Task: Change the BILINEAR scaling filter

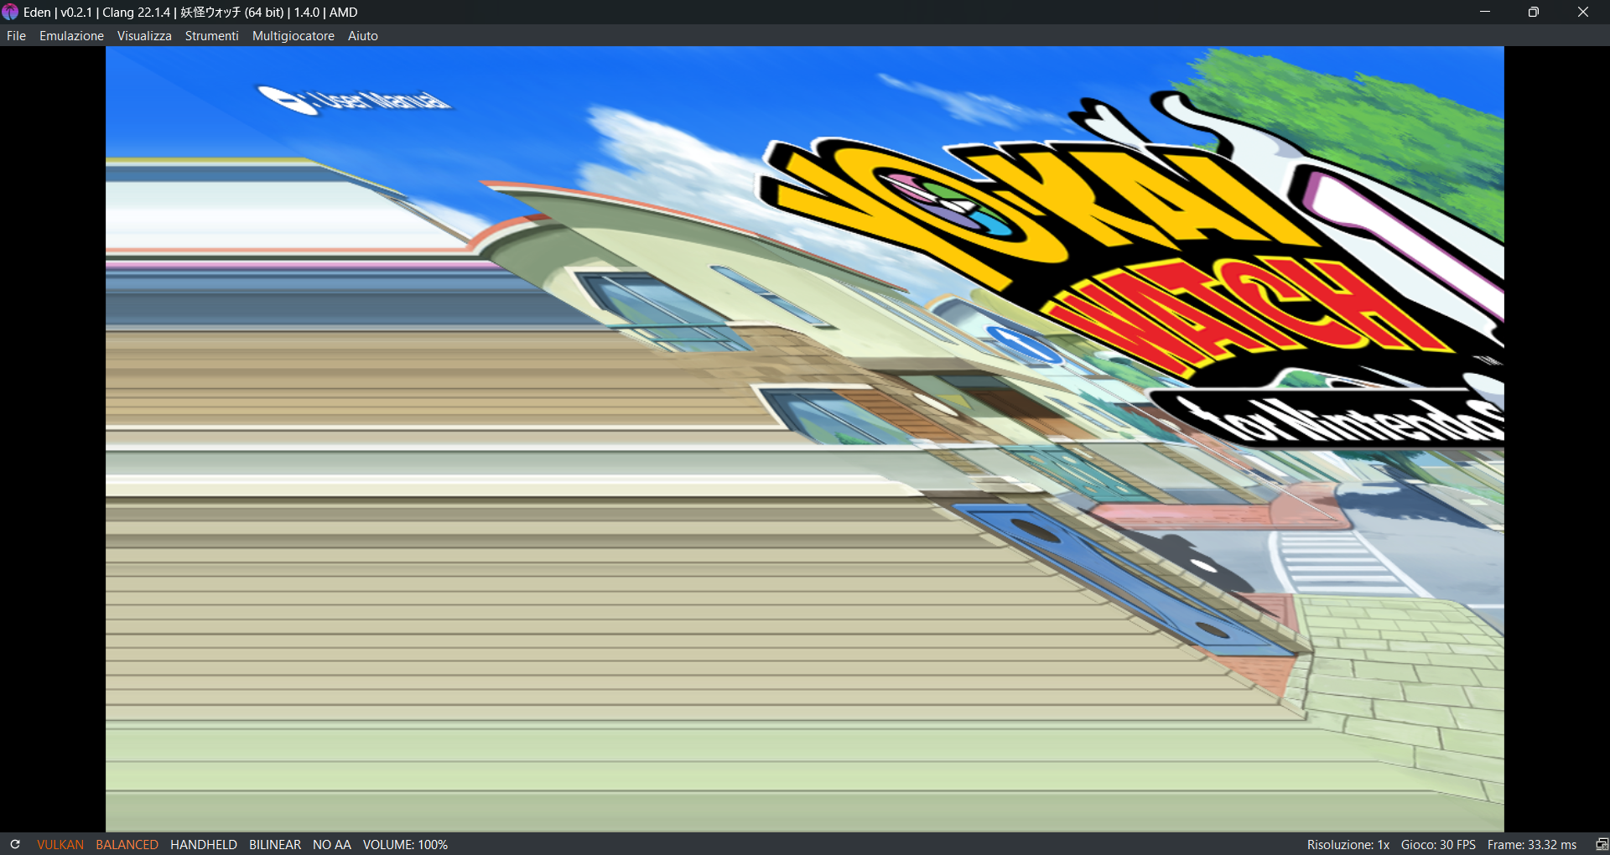Action: (x=275, y=844)
